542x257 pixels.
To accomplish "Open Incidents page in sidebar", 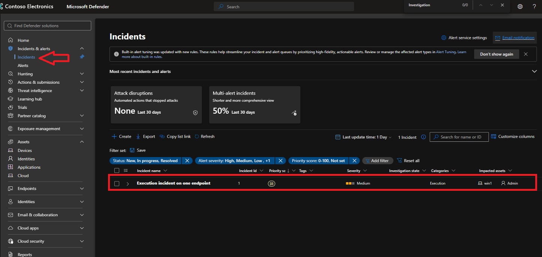I will click(26, 57).
